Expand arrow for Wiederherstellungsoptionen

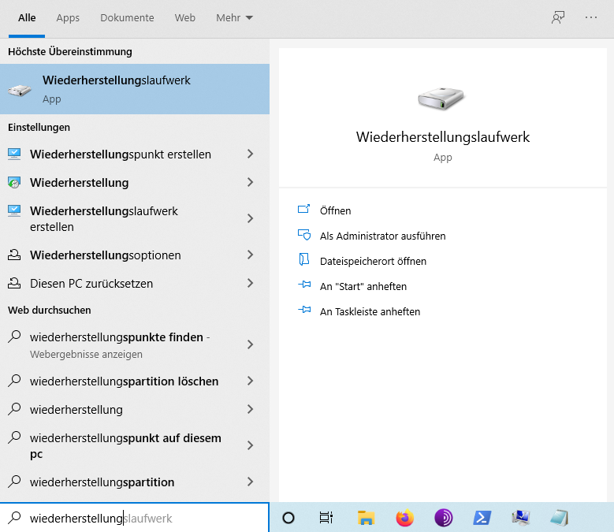tap(250, 255)
